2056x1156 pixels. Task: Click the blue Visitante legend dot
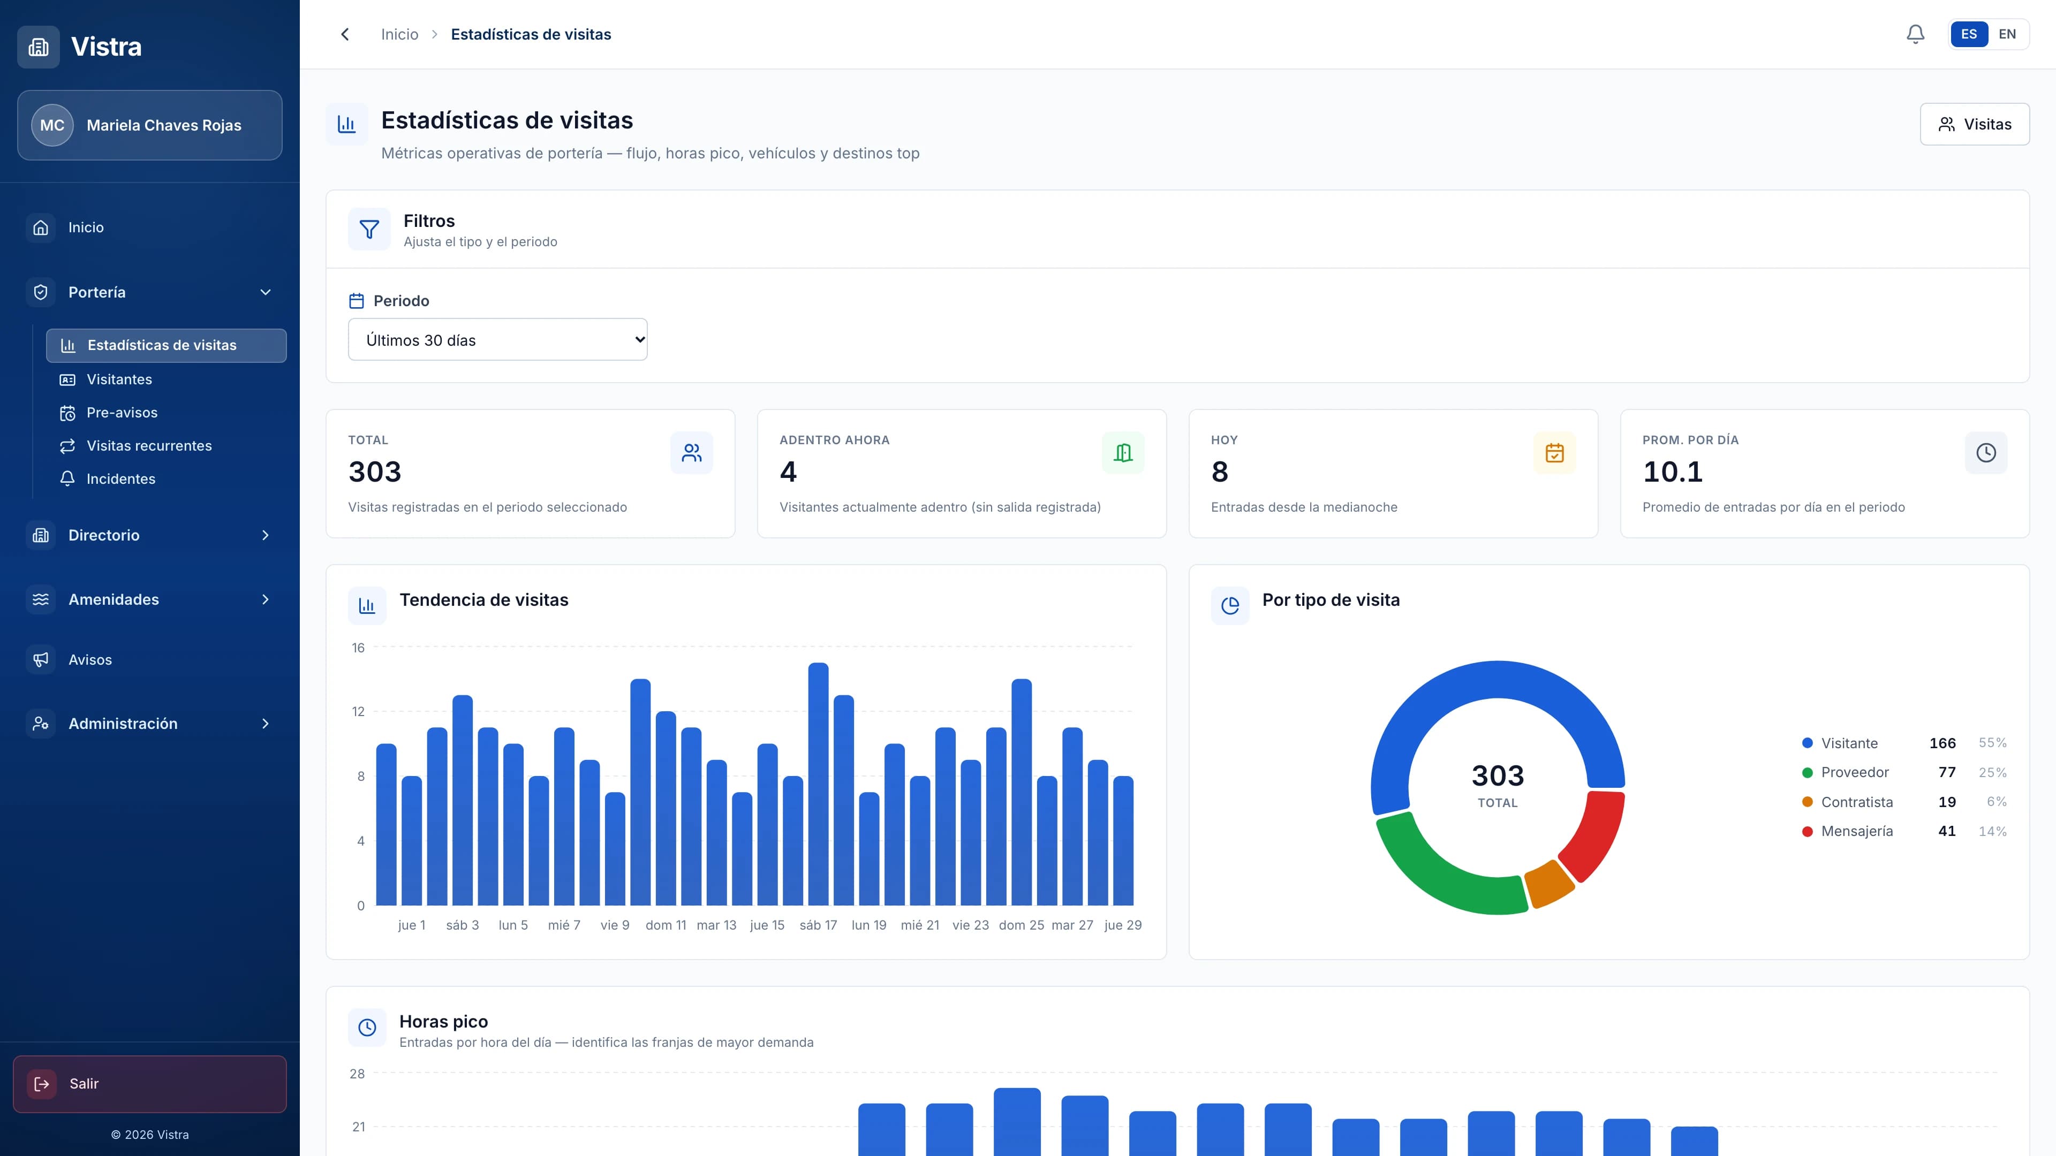point(1807,743)
